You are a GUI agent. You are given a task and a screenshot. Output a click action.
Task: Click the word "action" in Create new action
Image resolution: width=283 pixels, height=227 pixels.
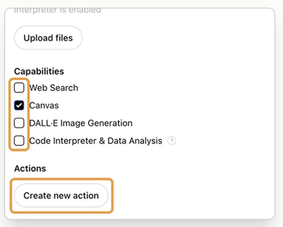pos(86,196)
